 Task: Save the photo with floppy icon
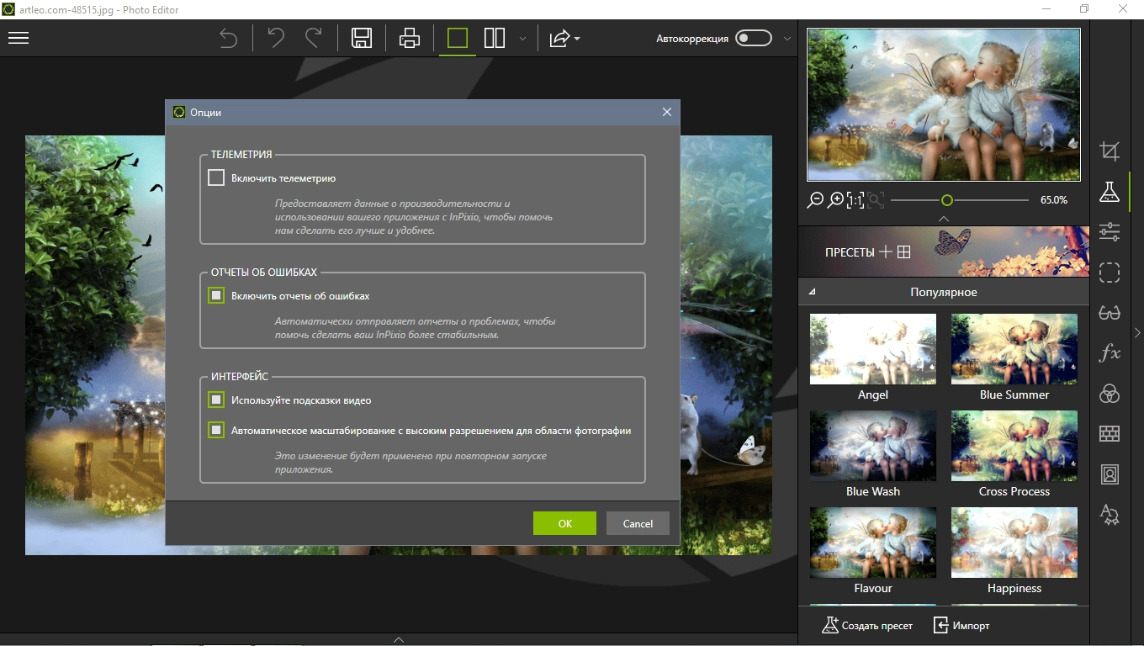coord(362,38)
